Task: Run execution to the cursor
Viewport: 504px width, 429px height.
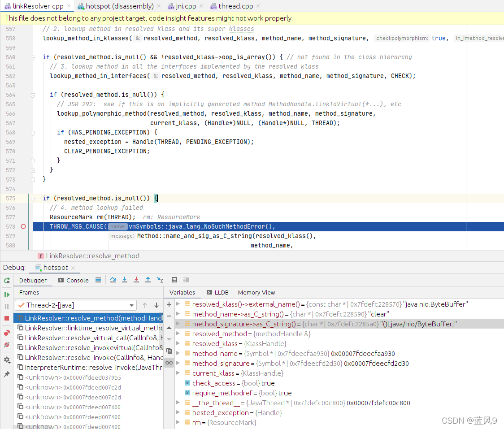Action: tap(160, 279)
